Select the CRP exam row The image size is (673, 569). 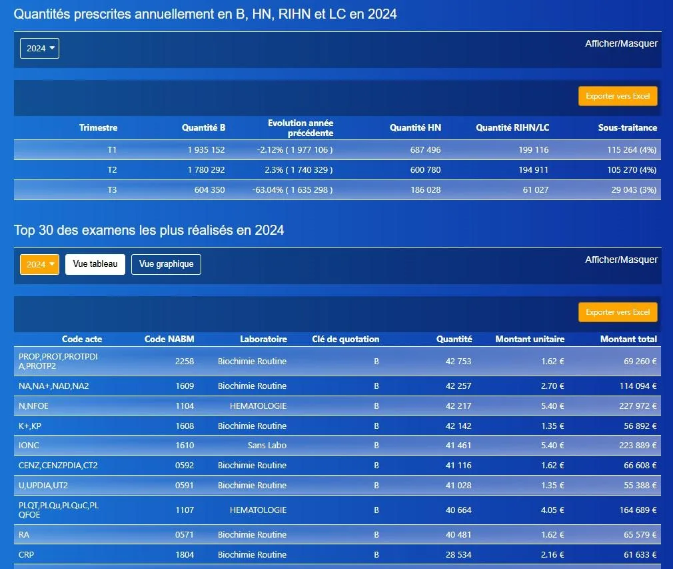[x=337, y=555]
